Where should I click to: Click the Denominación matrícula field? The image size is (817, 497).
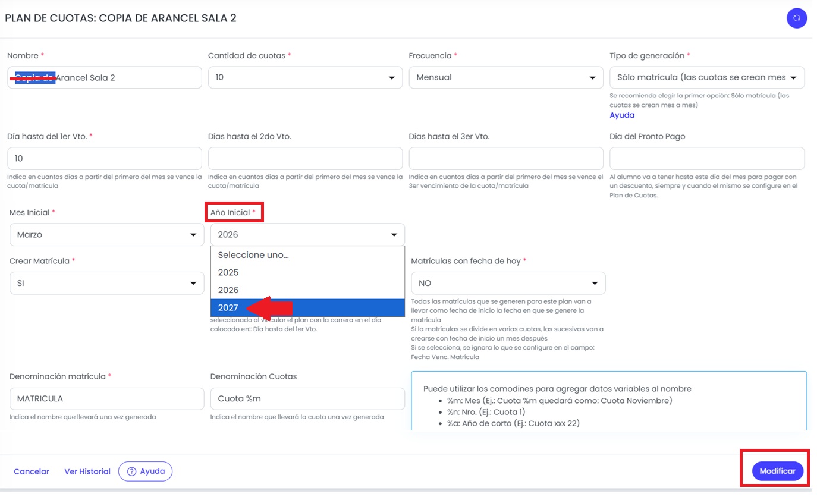pos(107,398)
